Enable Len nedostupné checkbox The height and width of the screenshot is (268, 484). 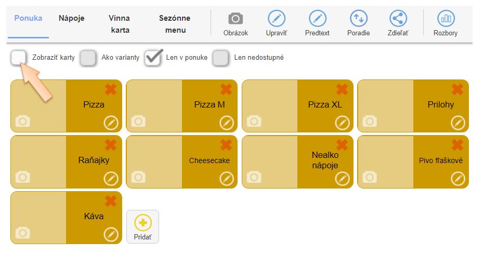pyautogui.click(x=221, y=58)
